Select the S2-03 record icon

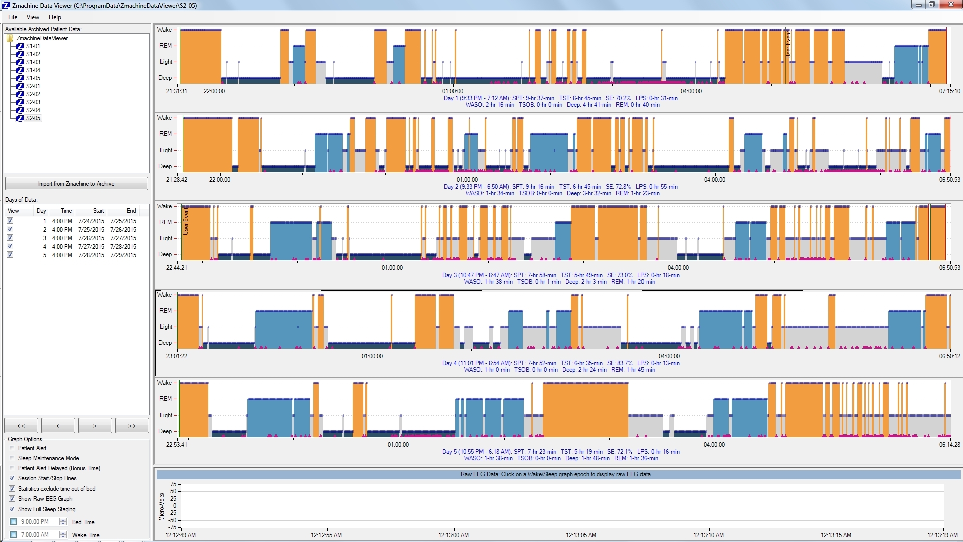click(20, 102)
